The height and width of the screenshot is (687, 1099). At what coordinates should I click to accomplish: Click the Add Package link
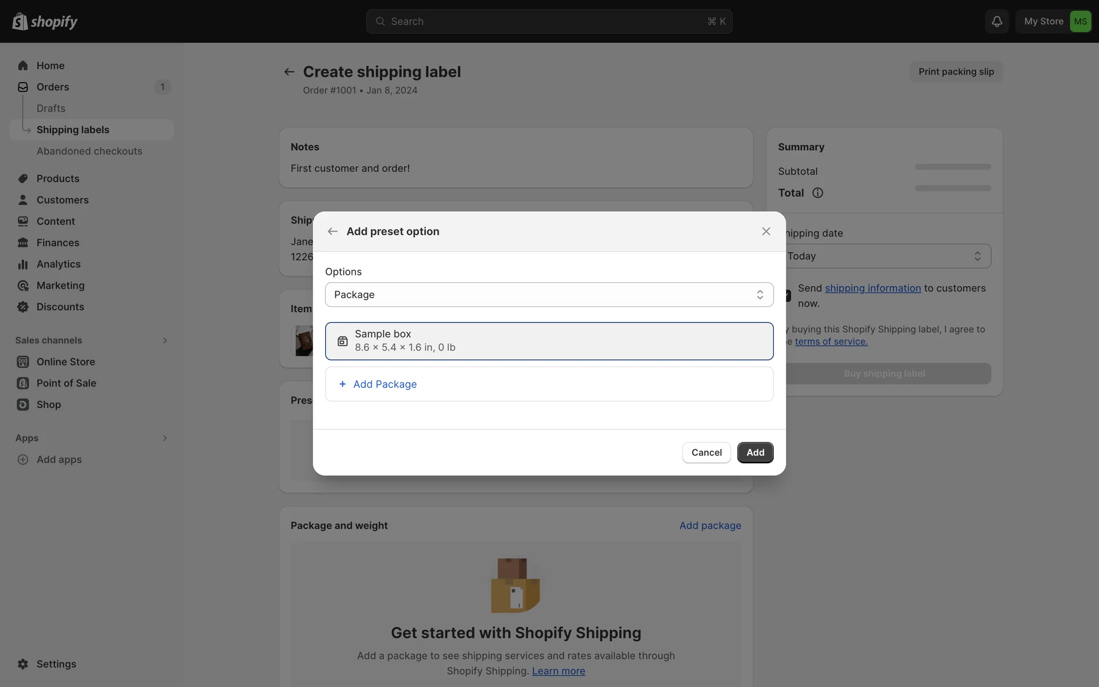click(385, 384)
